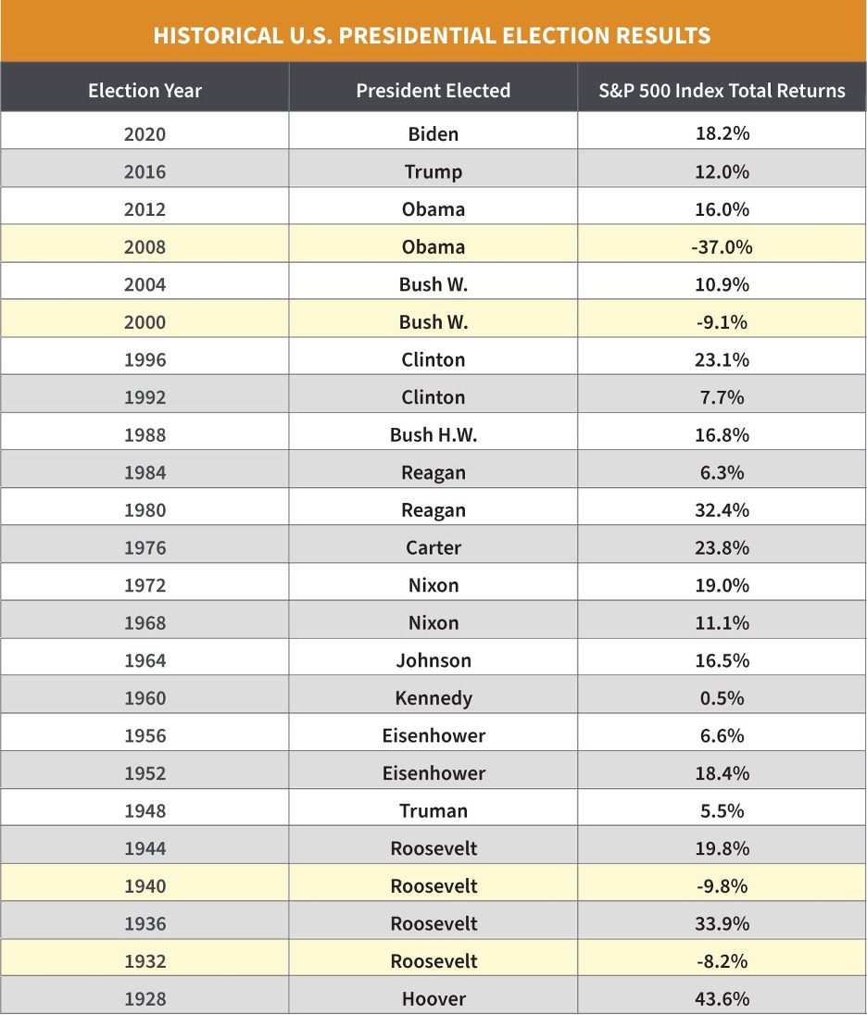
Task: Click the 1976 election year cell
Action: (x=144, y=548)
